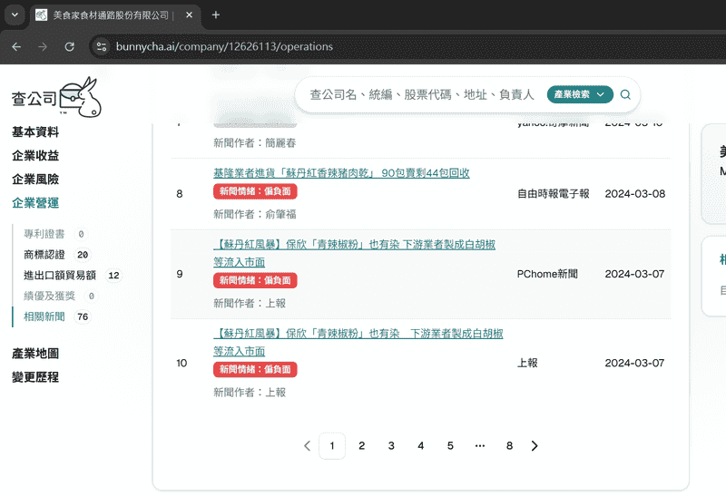Click the 76 count badge beside 相關新聞

point(83,317)
